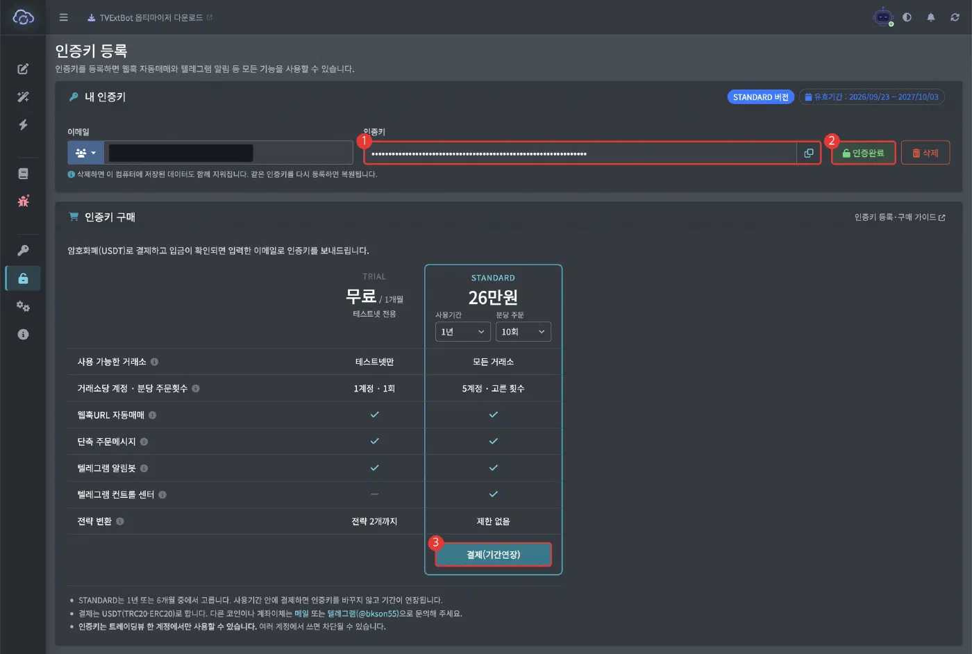972x654 pixels.
Task: Open the email user-type dropdown
Action: point(85,153)
